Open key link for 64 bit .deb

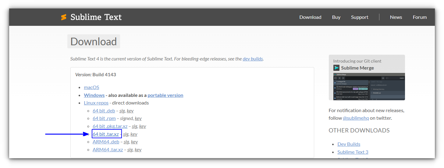pos(130,111)
